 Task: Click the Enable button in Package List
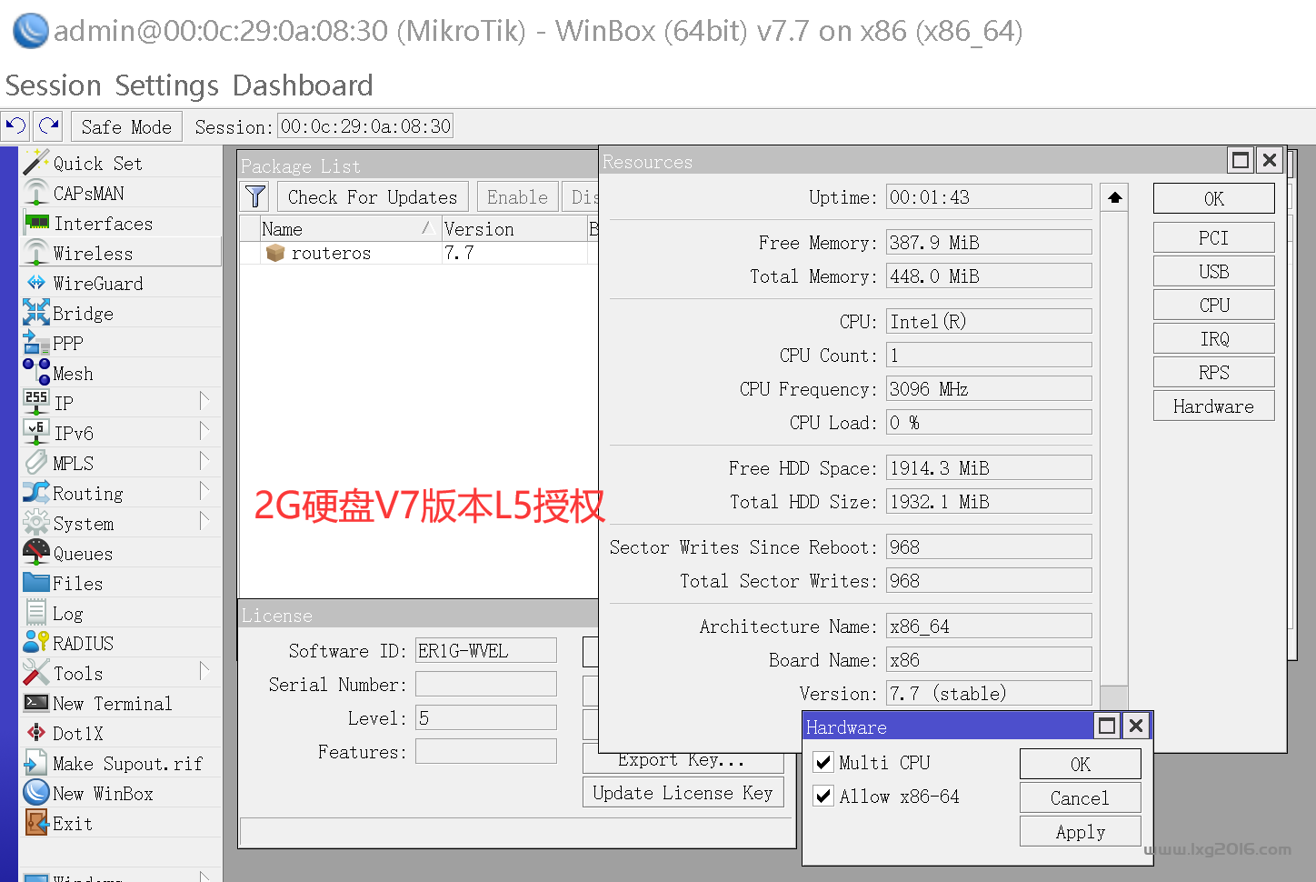tap(518, 197)
